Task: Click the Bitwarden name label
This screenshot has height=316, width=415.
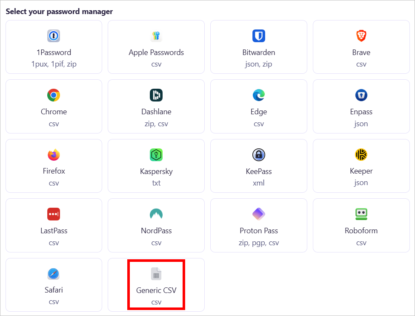Action: click(x=259, y=52)
